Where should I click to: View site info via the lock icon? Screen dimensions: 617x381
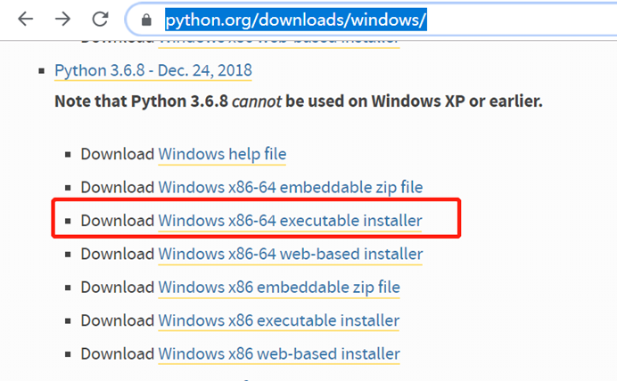(x=146, y=20)
